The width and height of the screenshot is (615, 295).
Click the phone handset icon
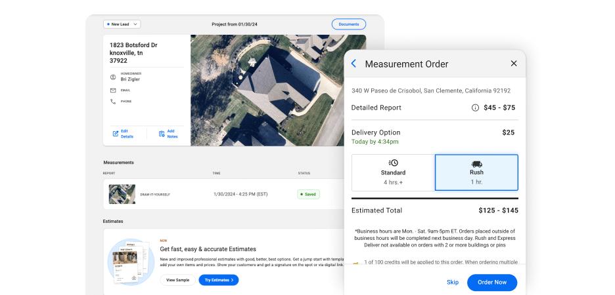point(113,102)
